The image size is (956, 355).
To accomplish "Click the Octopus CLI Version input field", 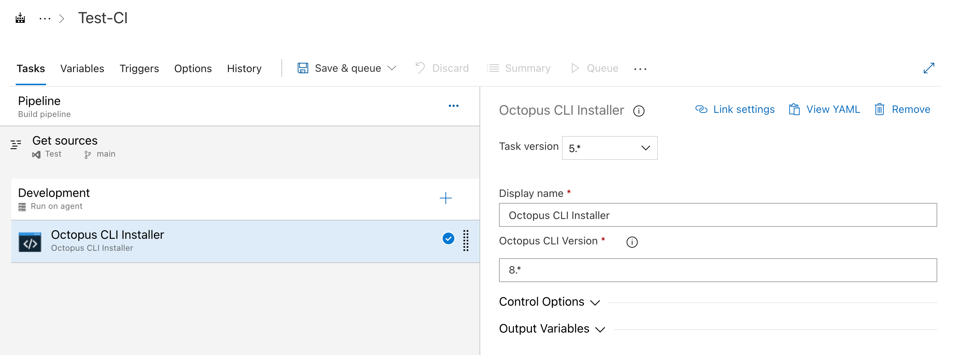I will point(717,270).
